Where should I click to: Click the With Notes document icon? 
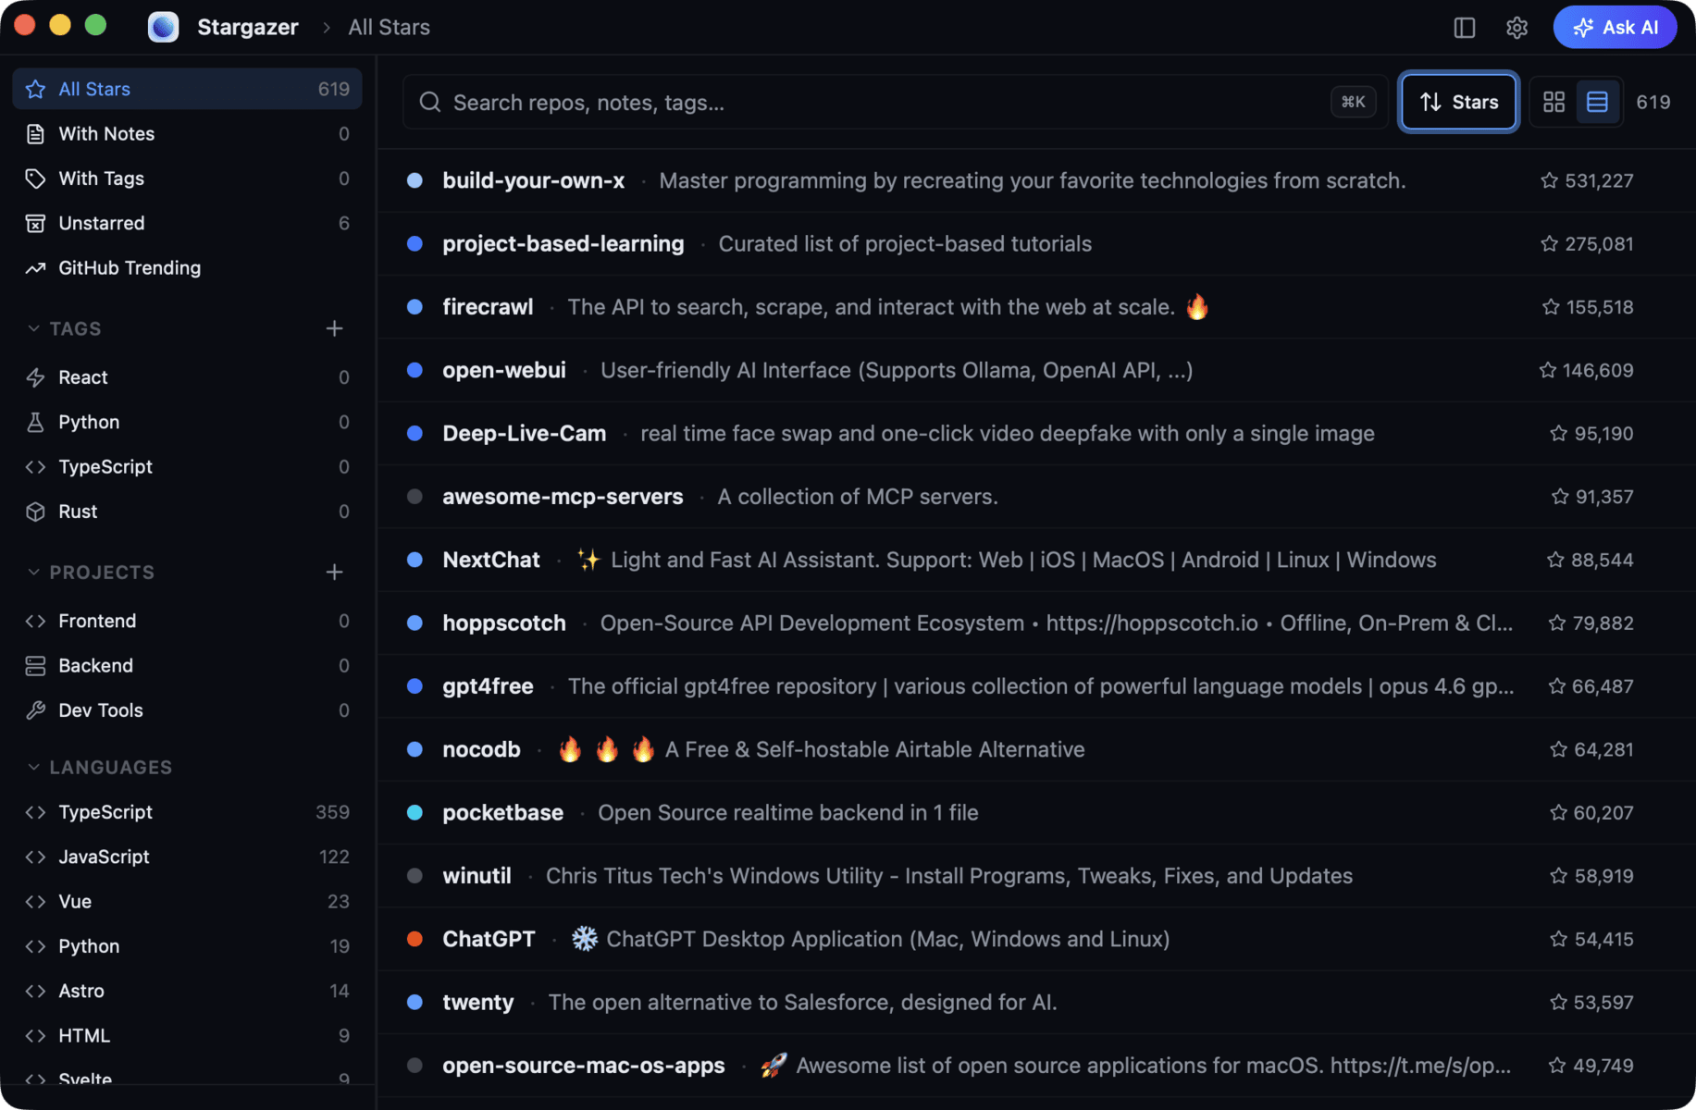pos(35,133)
